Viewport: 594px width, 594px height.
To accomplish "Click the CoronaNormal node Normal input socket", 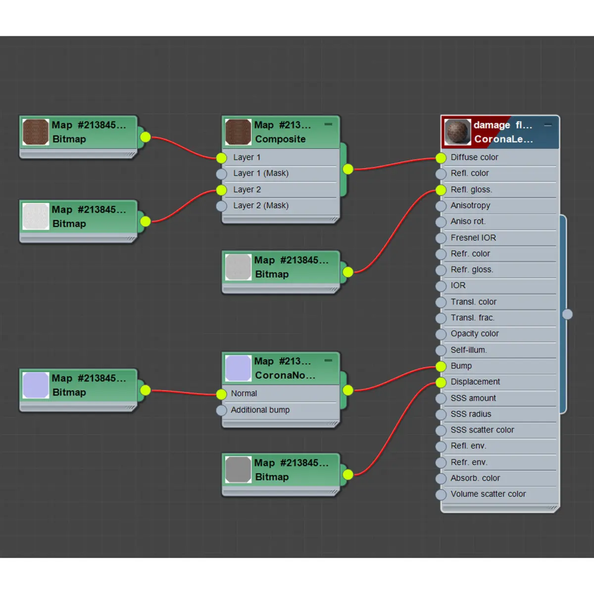I will (x=221, y=395).
